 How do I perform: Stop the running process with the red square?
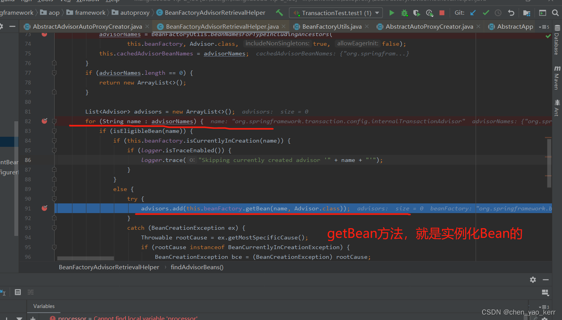(442, 13)
